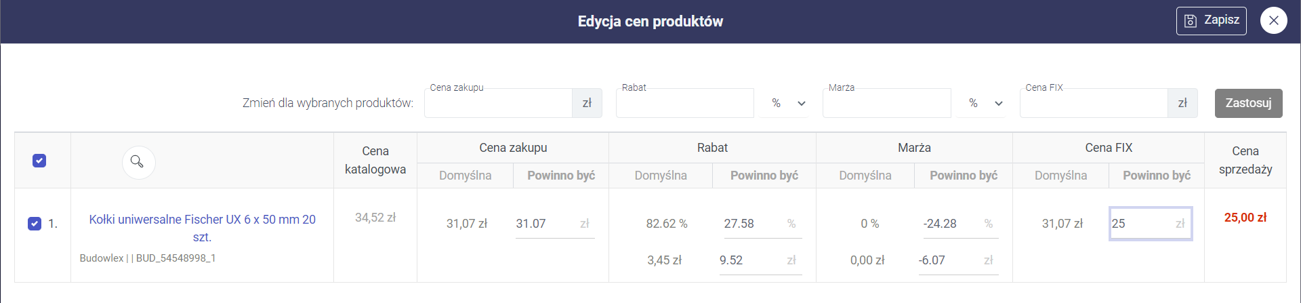Click the zł unit addon beside bulk Cena zakupu
The image size is (1301, 303).
tap(587, 104)
